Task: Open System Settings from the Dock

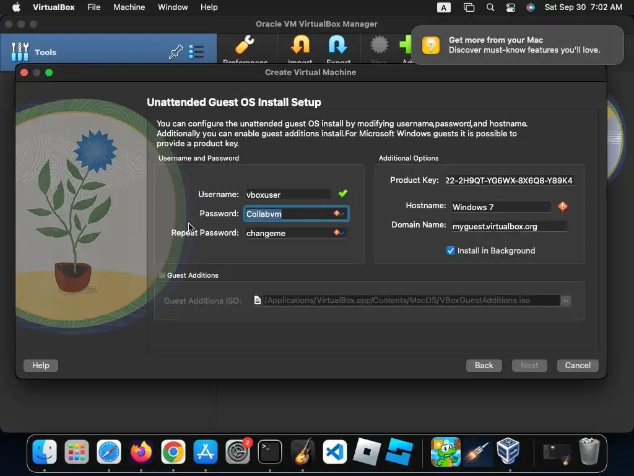Action: pos(238,451)
